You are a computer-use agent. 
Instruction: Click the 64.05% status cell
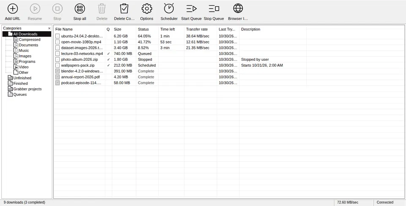pyautogui.click(x=147, y=36)
